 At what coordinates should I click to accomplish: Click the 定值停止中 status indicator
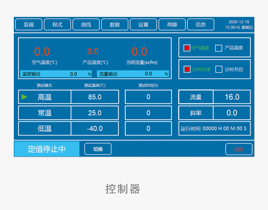point(47,149)
